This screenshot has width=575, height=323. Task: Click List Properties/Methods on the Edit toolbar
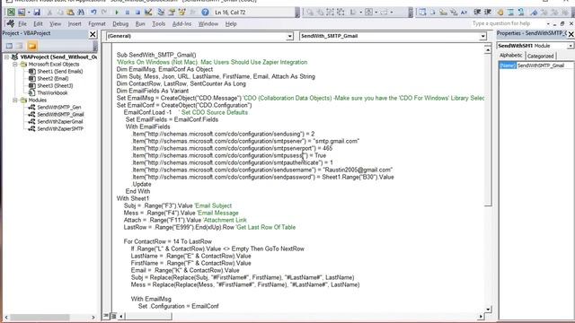coord(422,12)
